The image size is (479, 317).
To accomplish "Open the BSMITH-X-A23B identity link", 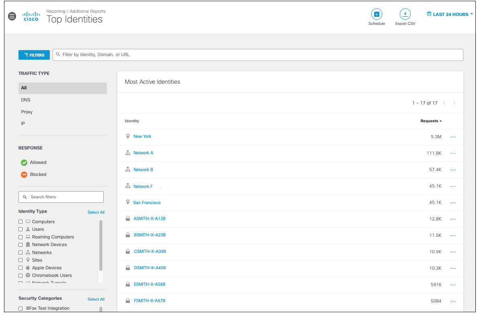I will [149, 235].
